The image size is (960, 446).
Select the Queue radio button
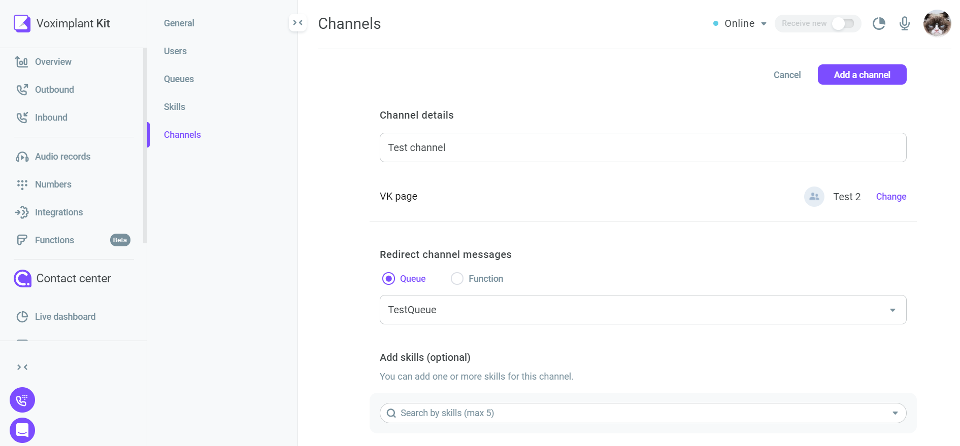[388, 279]
